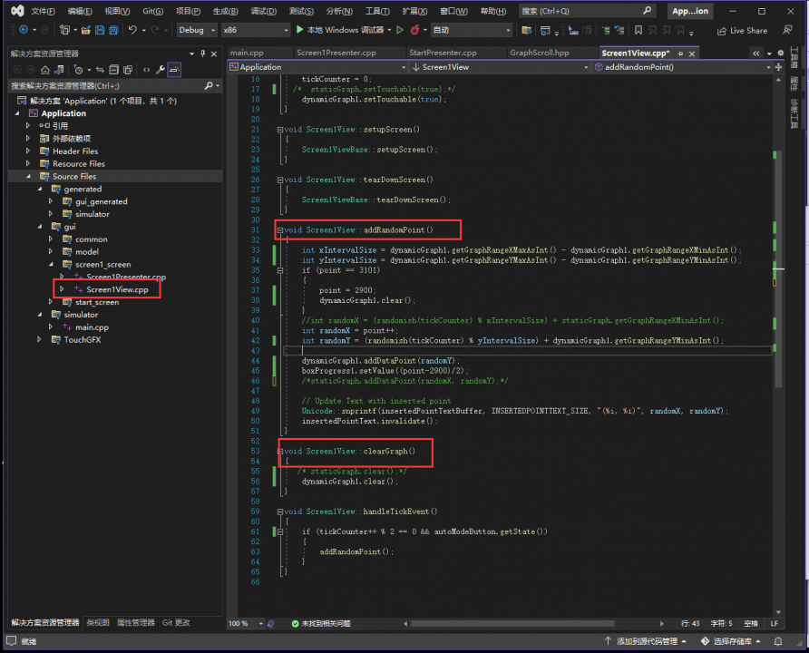Close the Solution Explorer panel

click(214, 54)
